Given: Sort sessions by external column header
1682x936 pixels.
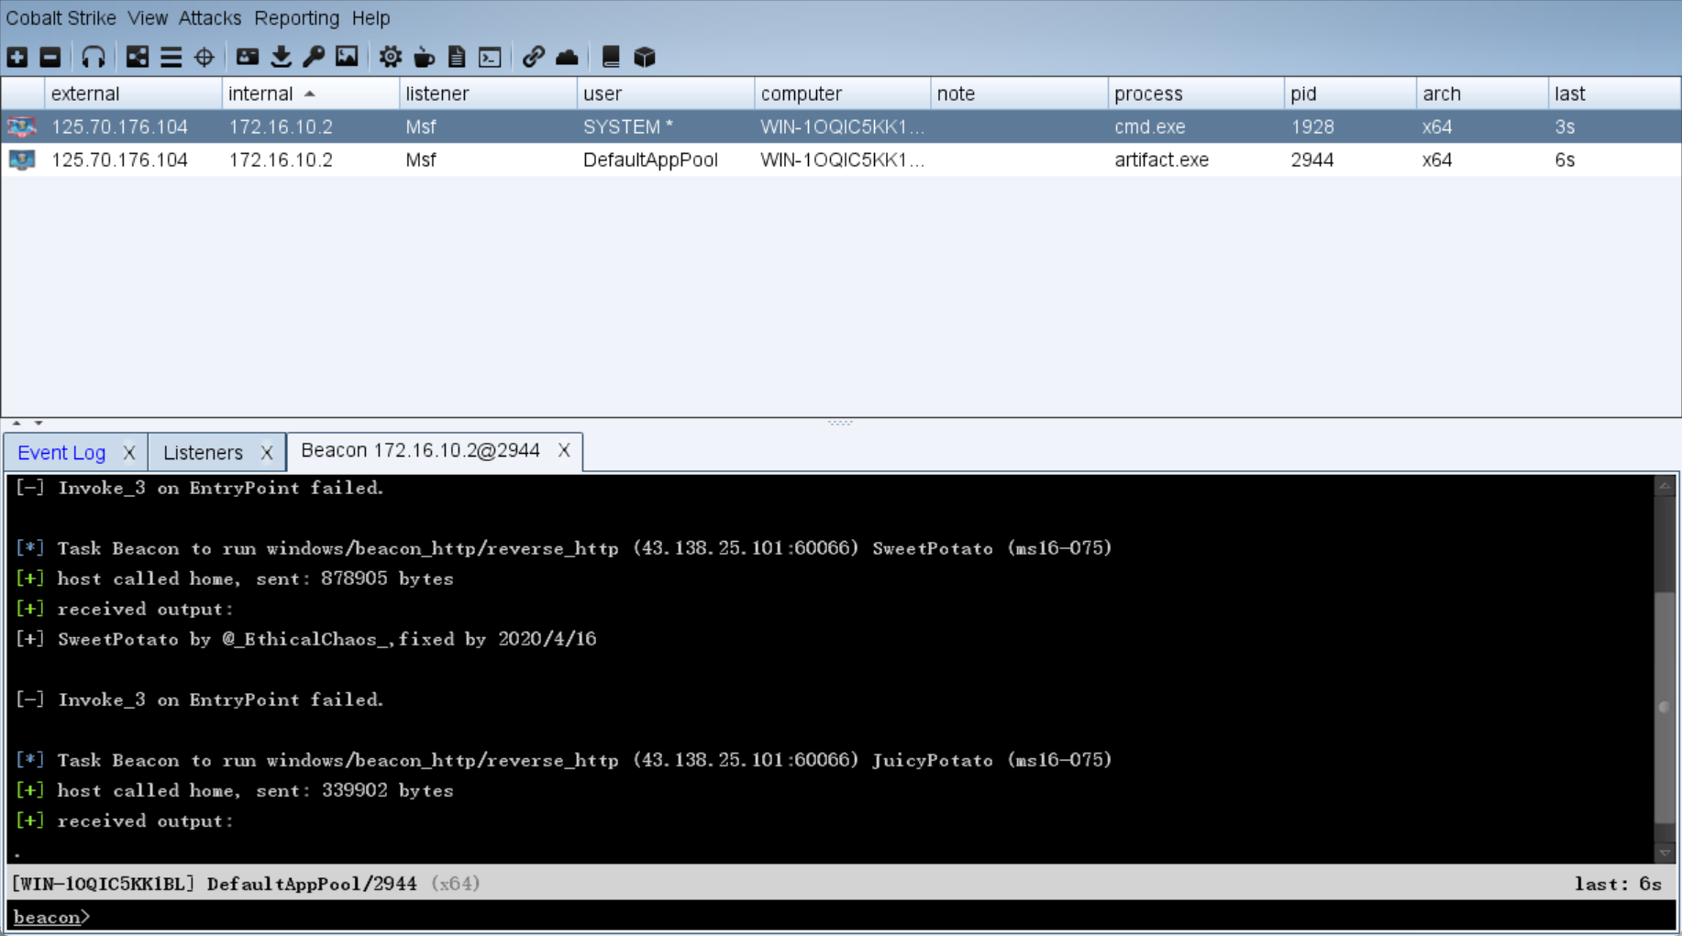Looking at the screenshot, I should (x=133, y=94).
